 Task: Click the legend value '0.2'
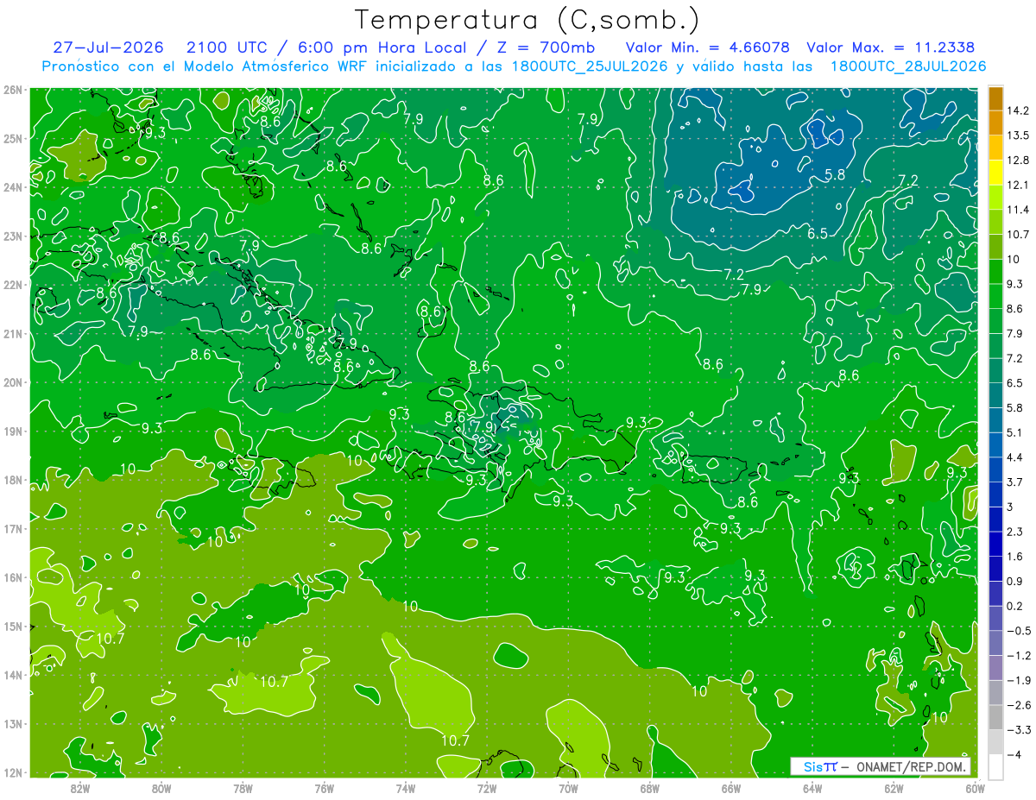pos(1015,606)
